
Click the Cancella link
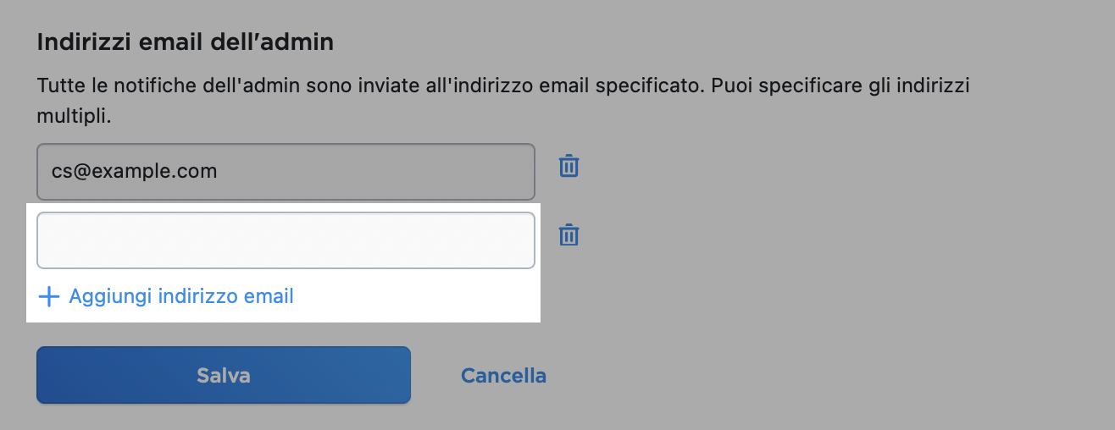coord(503,375)
